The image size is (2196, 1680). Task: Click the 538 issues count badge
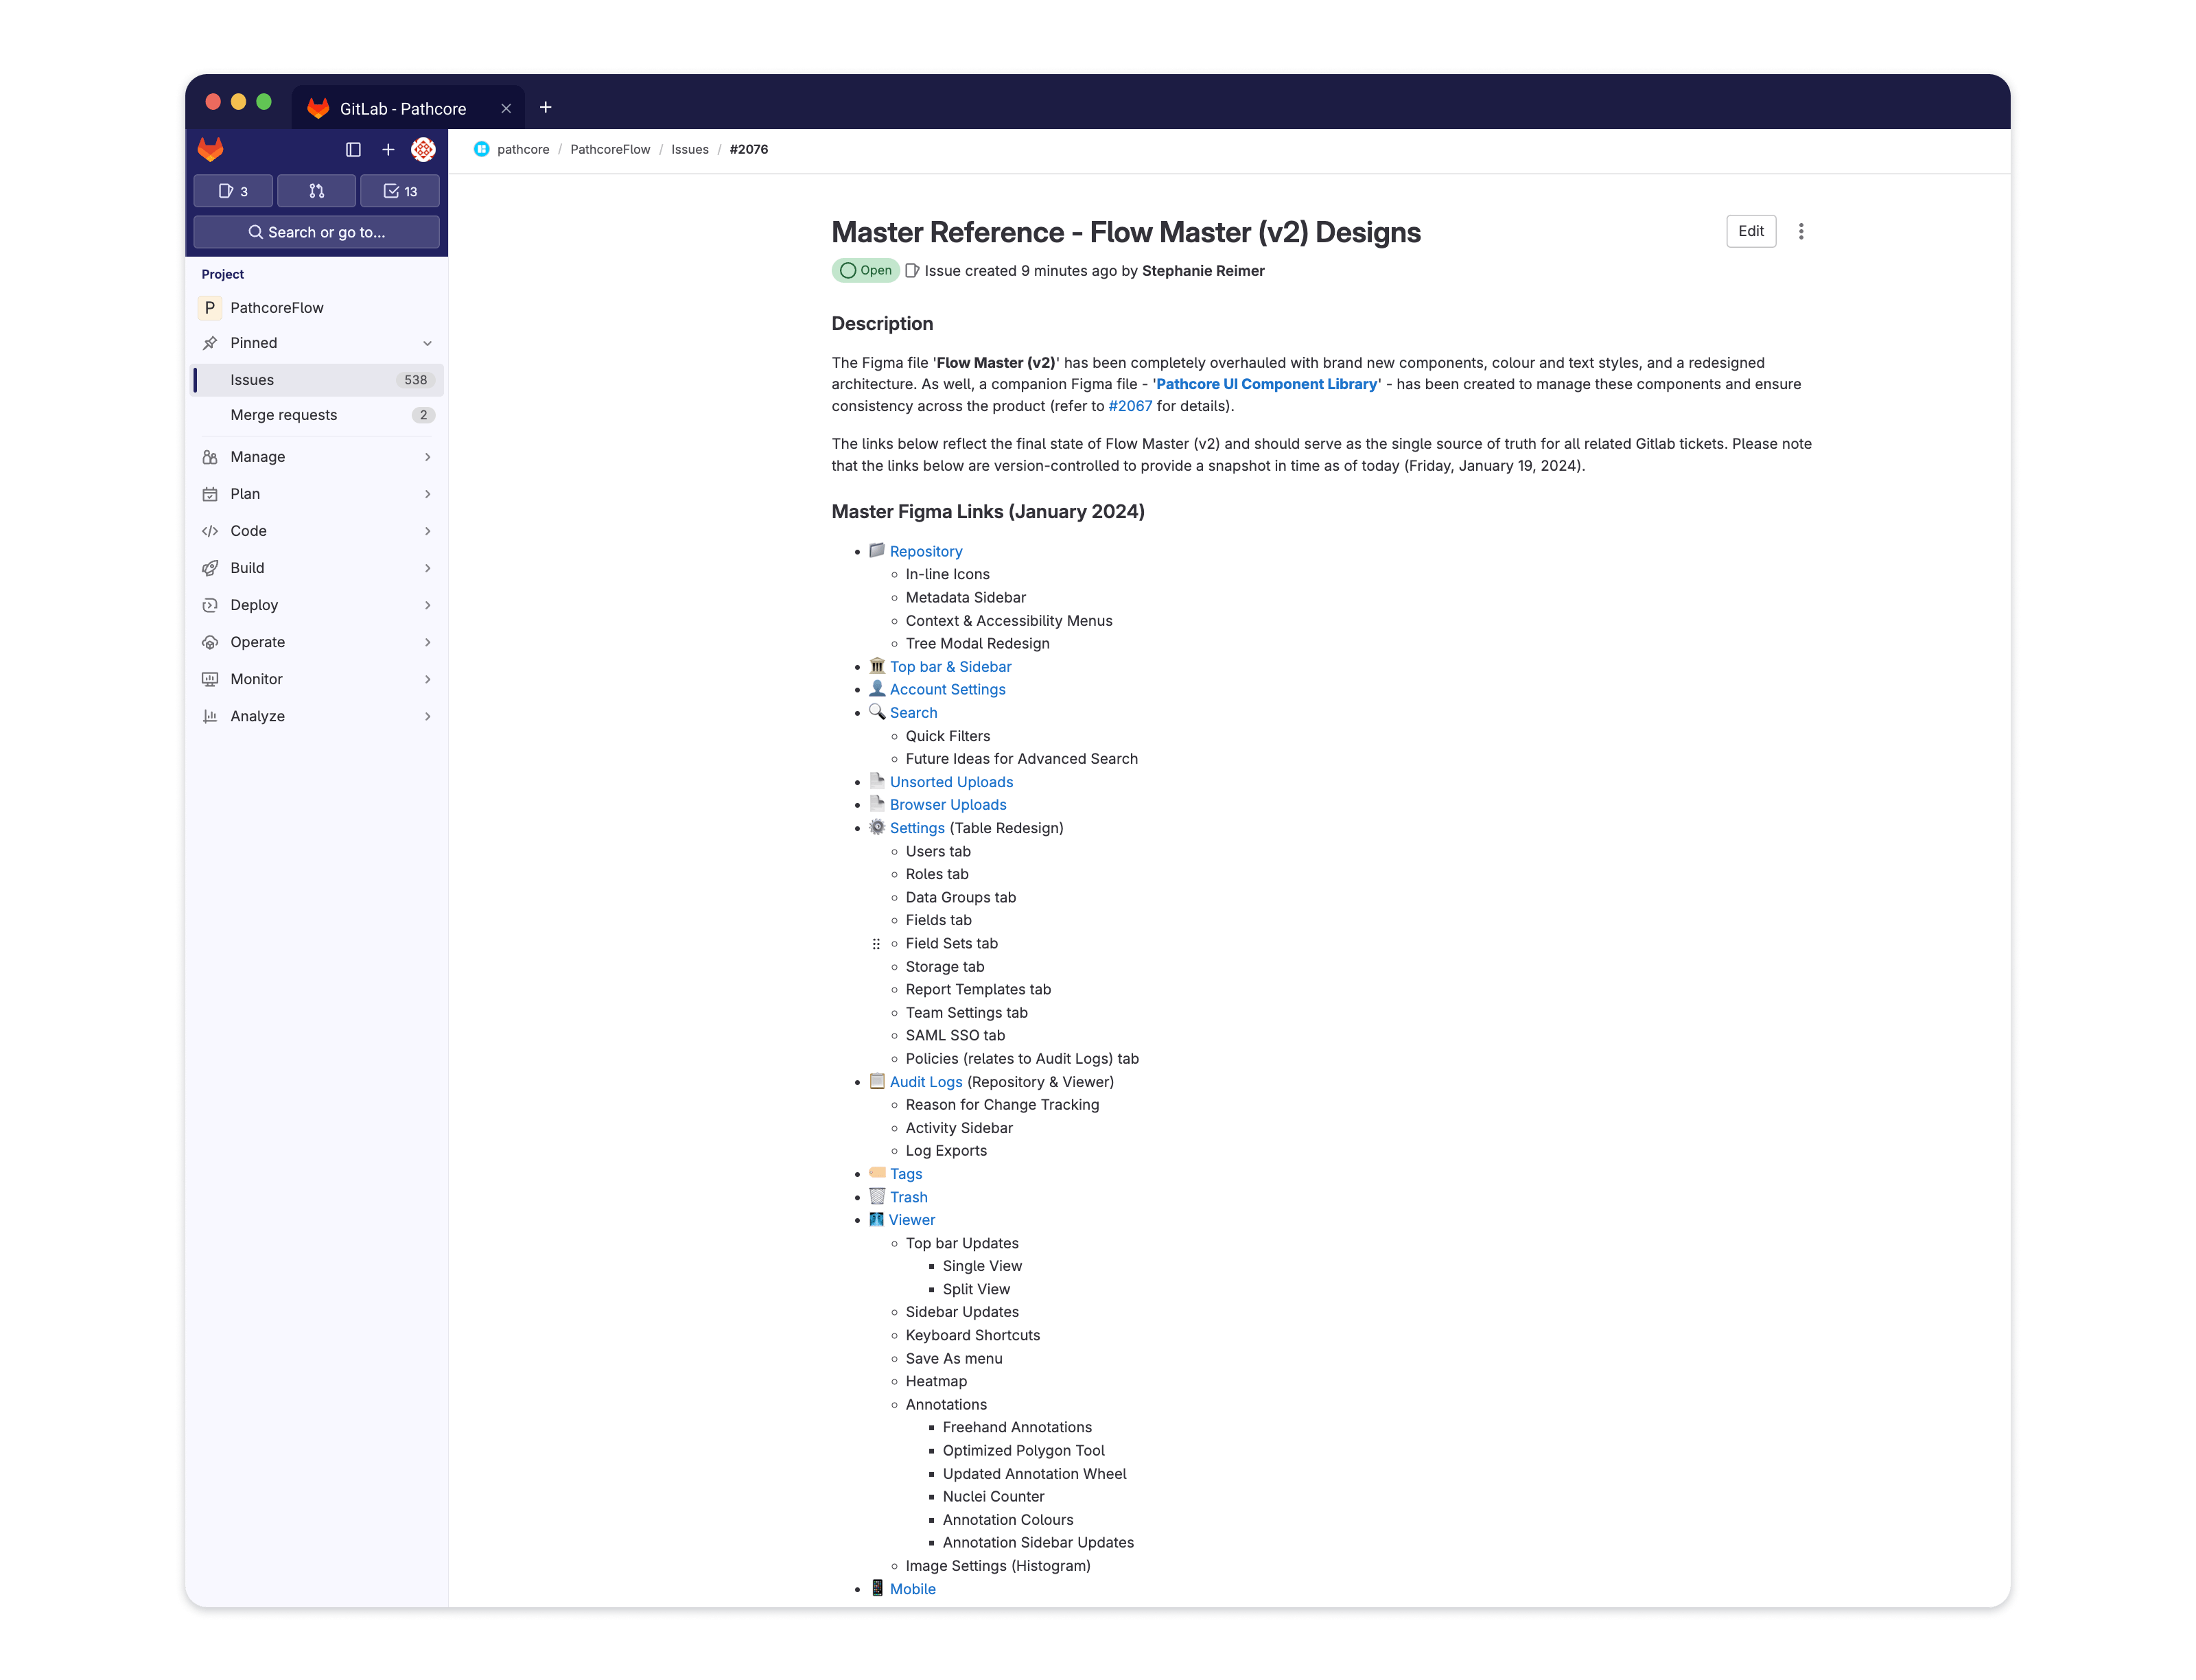(x=415, y=380)
